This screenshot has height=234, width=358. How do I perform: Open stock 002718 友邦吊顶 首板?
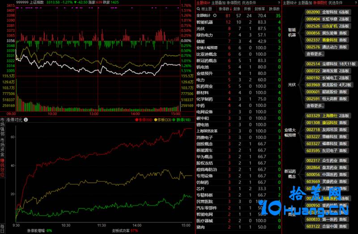(327, 130)
